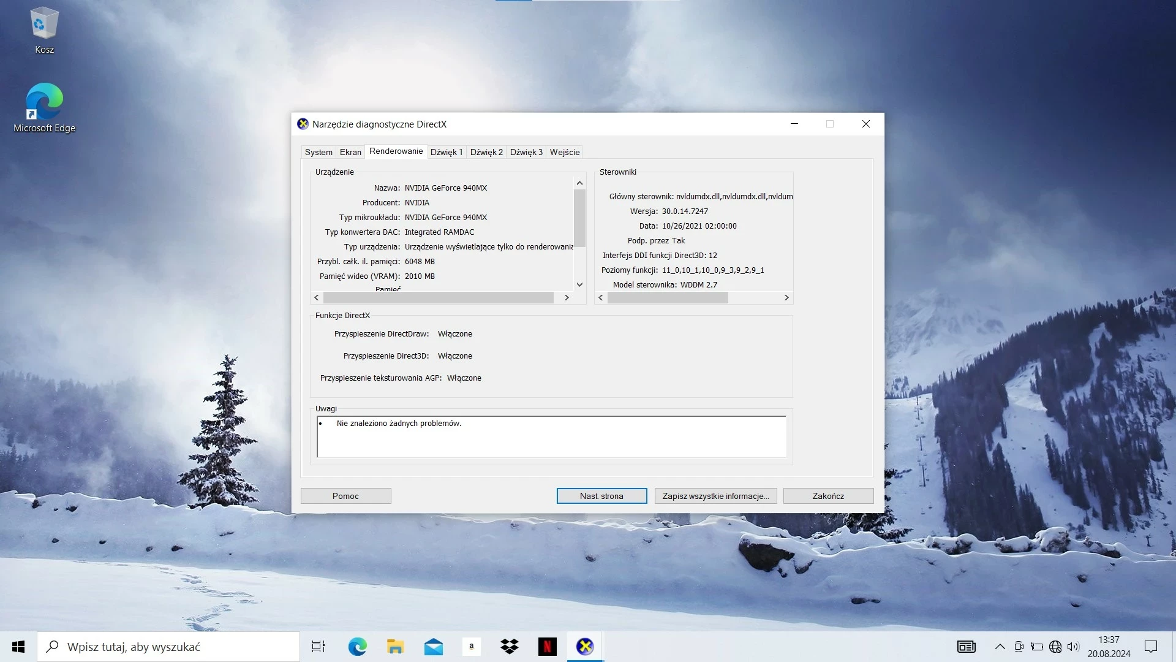Click the taskbar search box
The width and height of the screenshot is (1176, 662).
[x=168, y=647]
